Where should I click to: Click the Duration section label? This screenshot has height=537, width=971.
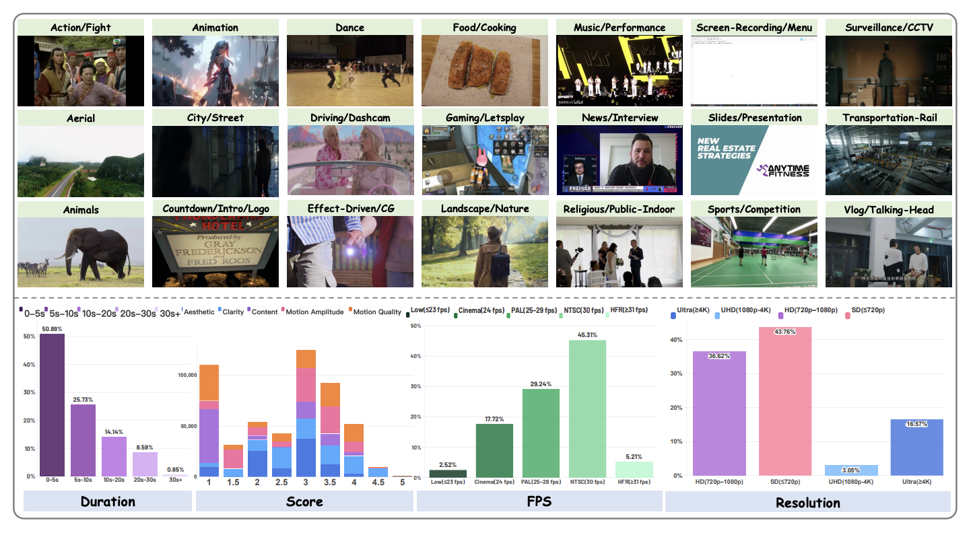pyautogui.click(x=108, y=501)
